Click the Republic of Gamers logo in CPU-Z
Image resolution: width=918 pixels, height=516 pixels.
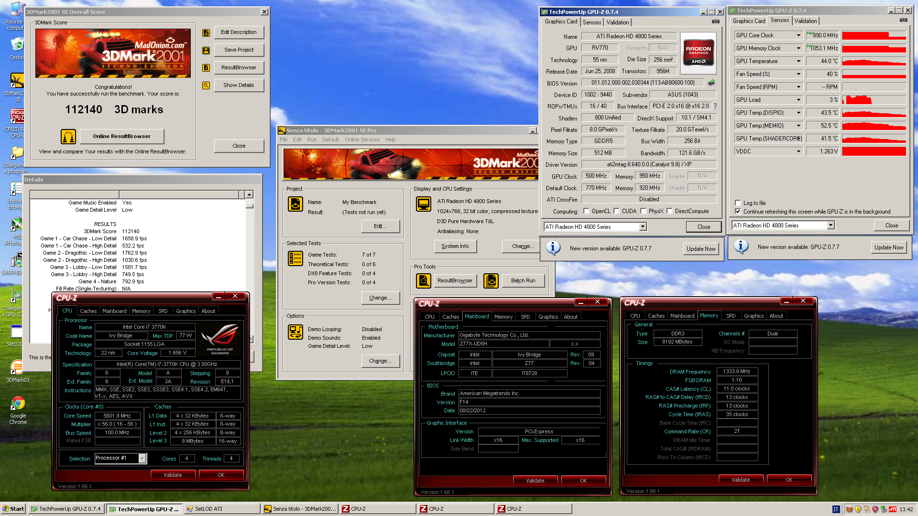(219, 339)
